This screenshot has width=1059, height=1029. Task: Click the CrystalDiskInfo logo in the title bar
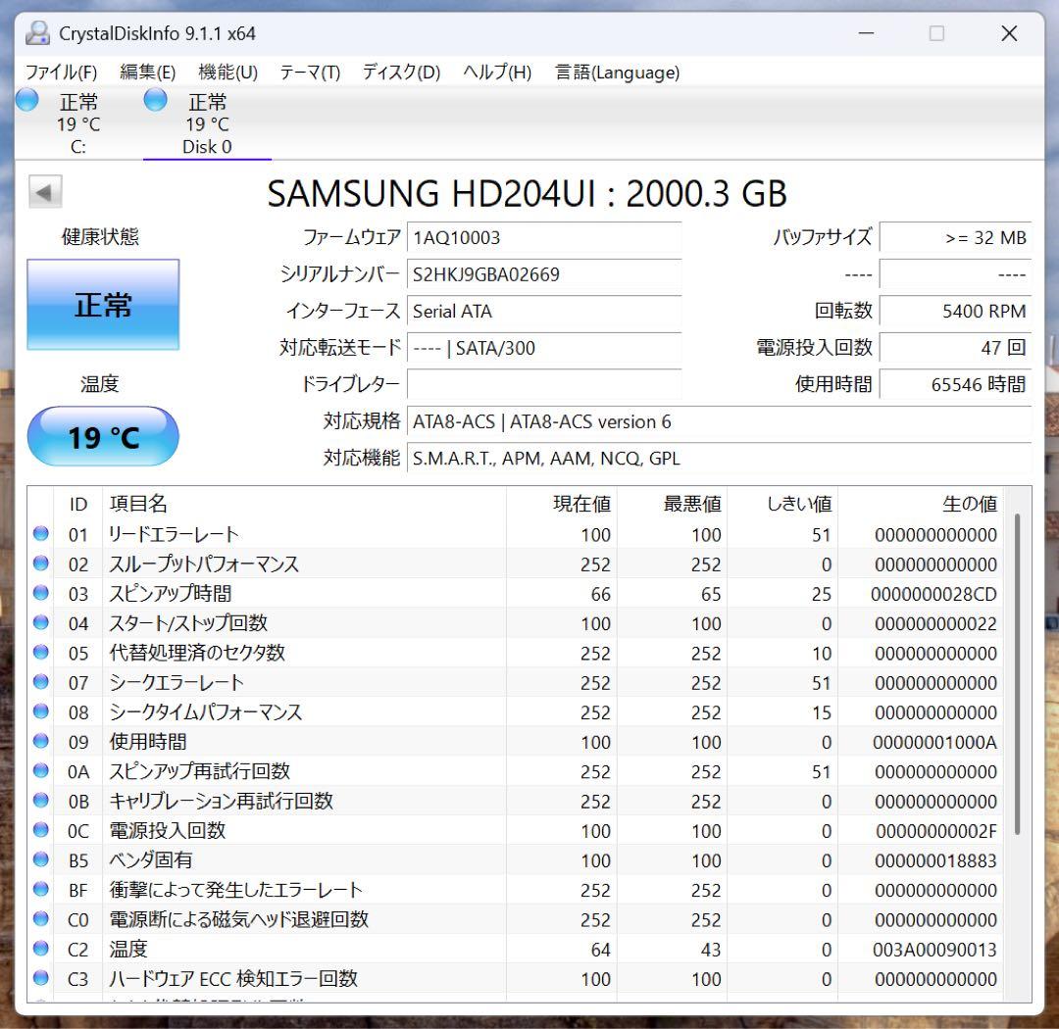pyautogui.click(x=36, y=32)
